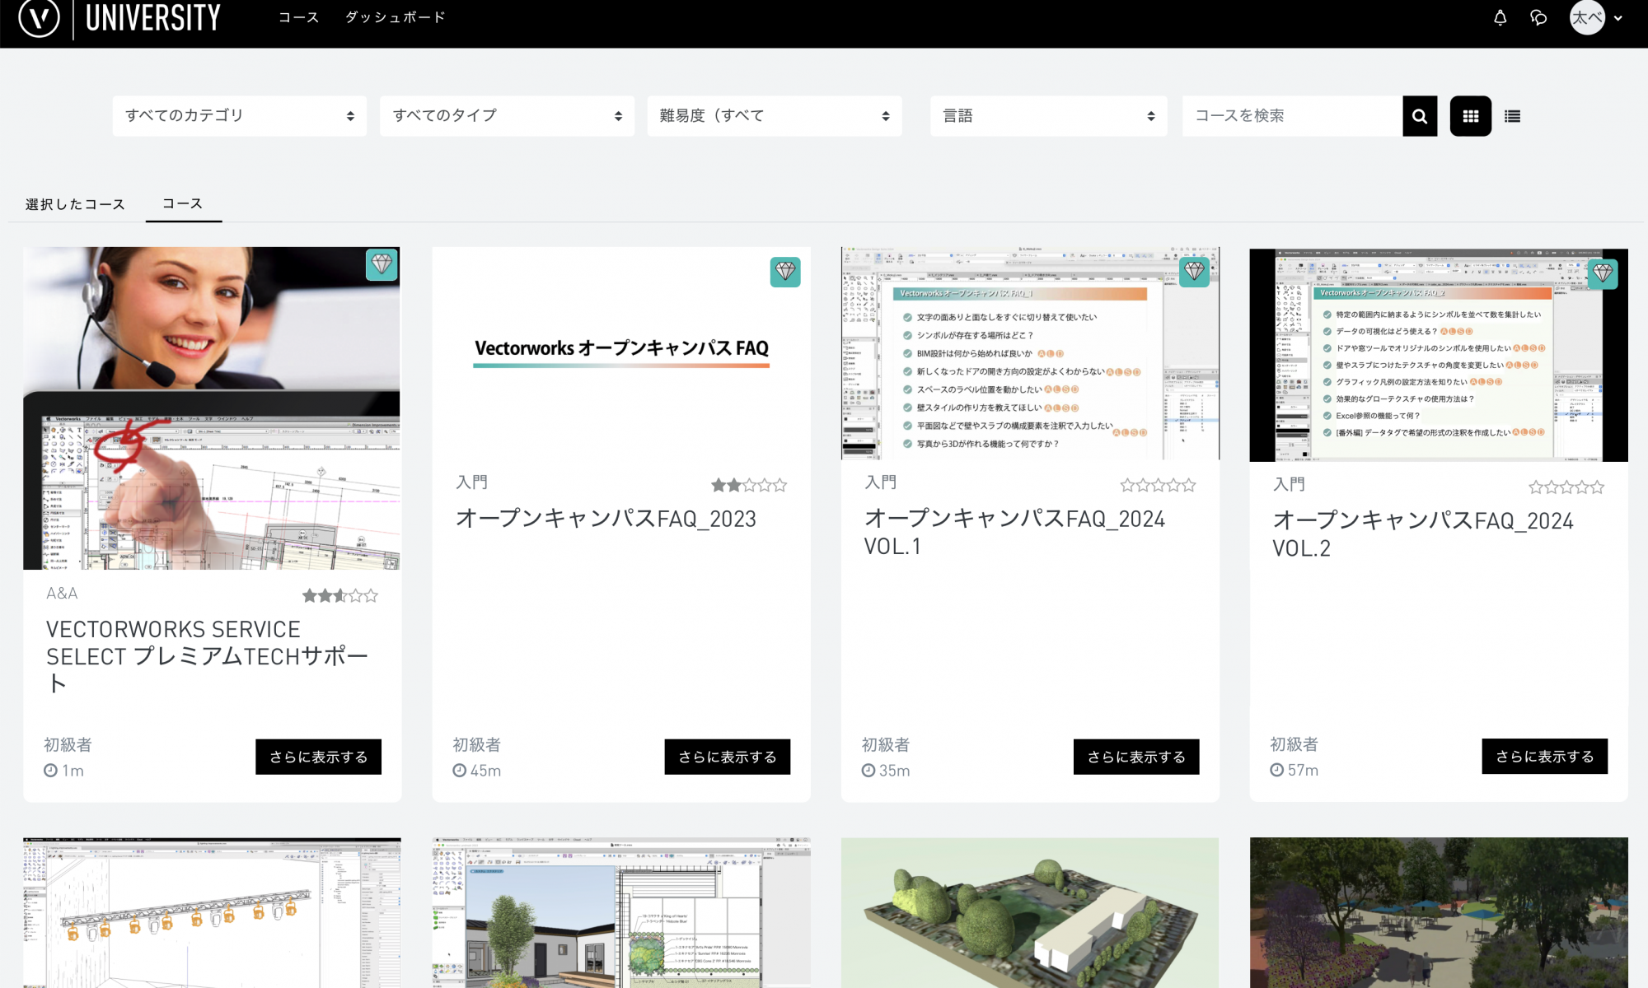1648x988 pixels.
Task: Switch to list view
Action: [1512, 116]
